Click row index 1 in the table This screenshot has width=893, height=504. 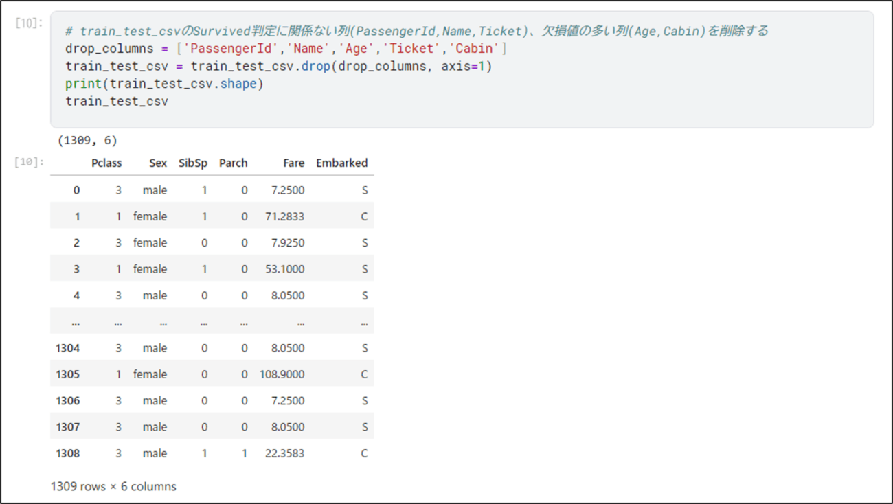point(77,216)
